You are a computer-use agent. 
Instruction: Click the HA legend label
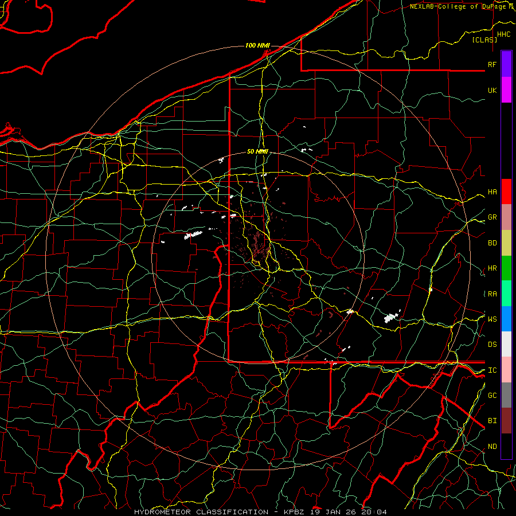pos(492,191)
